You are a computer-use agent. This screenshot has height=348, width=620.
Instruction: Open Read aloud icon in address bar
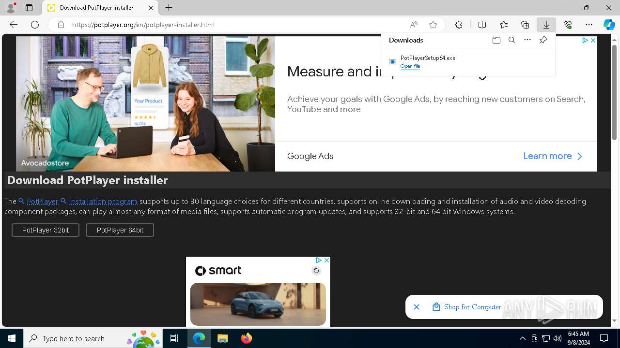click(x=414, y=25)
